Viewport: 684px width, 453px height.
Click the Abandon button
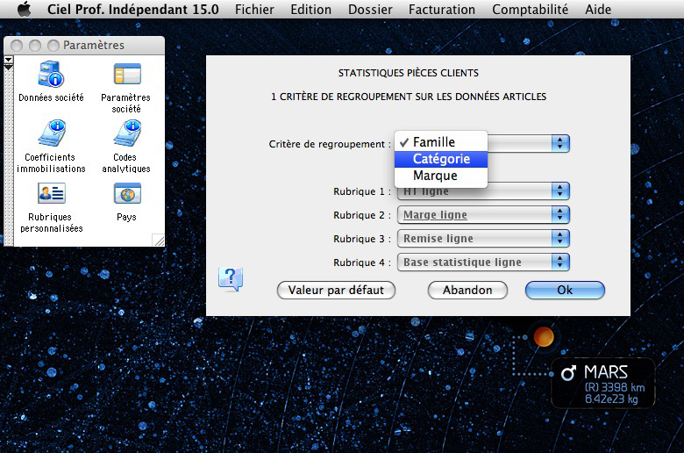pyautogui.click(x=467, y=290)
